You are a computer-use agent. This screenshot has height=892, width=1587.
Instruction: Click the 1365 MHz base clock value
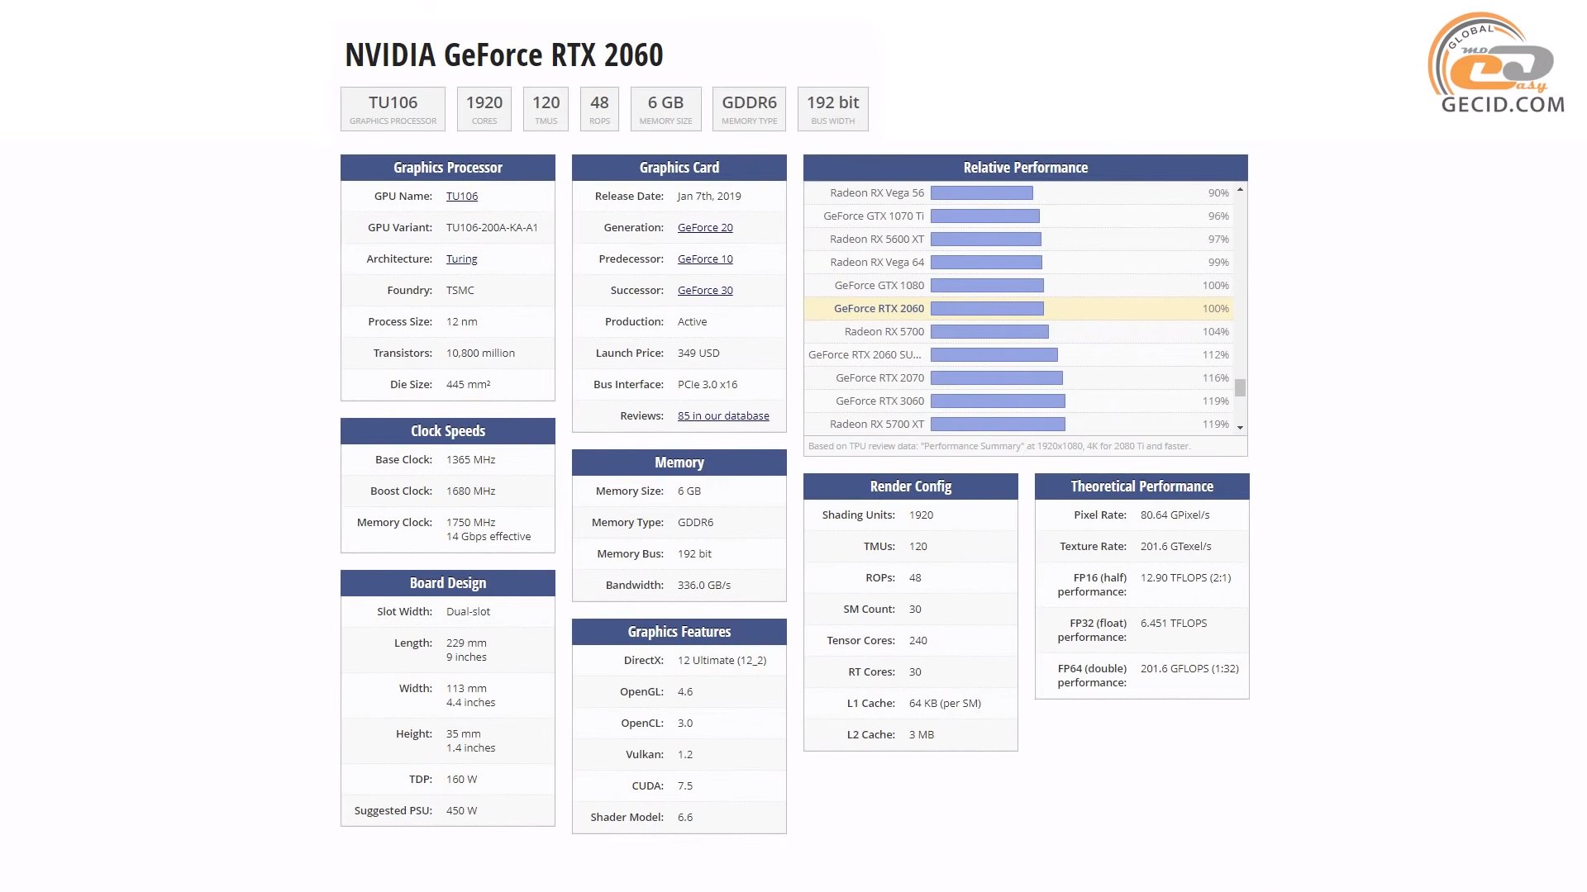tap(470, 459)
